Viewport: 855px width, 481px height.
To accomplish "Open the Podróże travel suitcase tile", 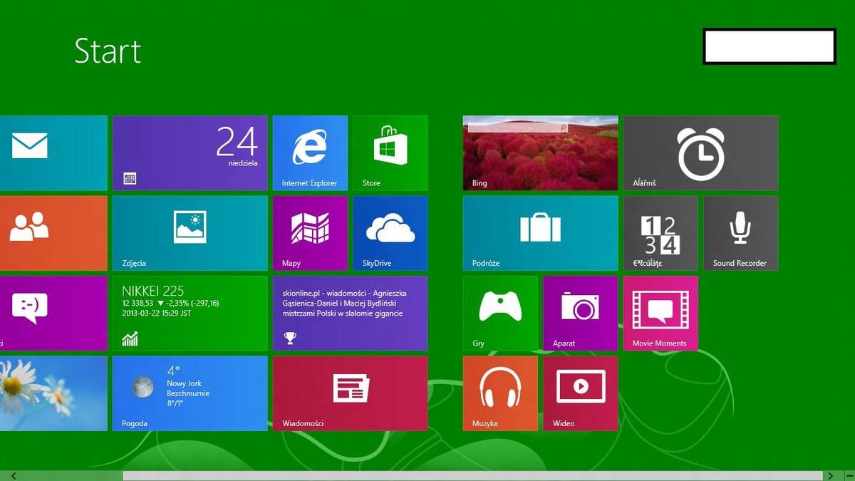I will 541,234.
